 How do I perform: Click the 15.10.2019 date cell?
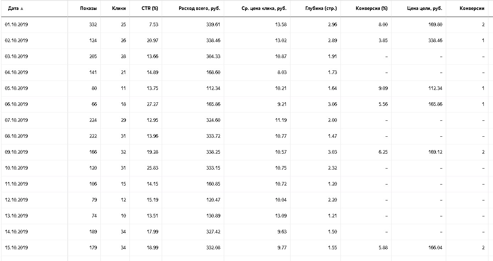point(16,248)
